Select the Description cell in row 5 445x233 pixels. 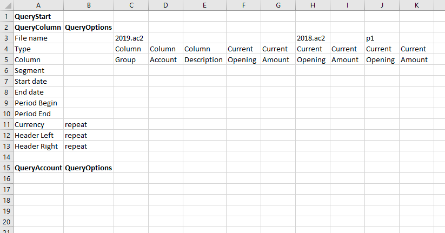(204, 60)
